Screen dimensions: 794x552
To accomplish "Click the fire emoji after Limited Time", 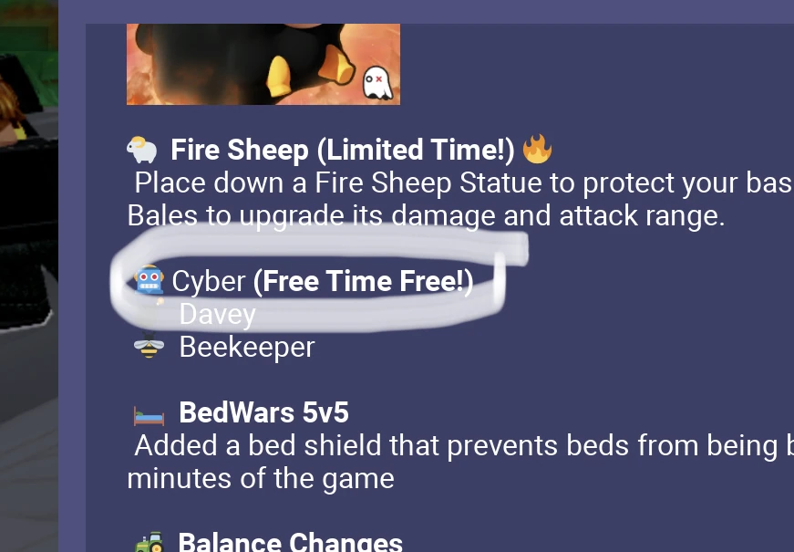I will (x=537, y=149).
